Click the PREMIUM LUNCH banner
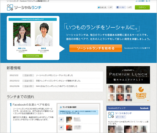Screen dimensions: 157x133 tap(128, 75)
